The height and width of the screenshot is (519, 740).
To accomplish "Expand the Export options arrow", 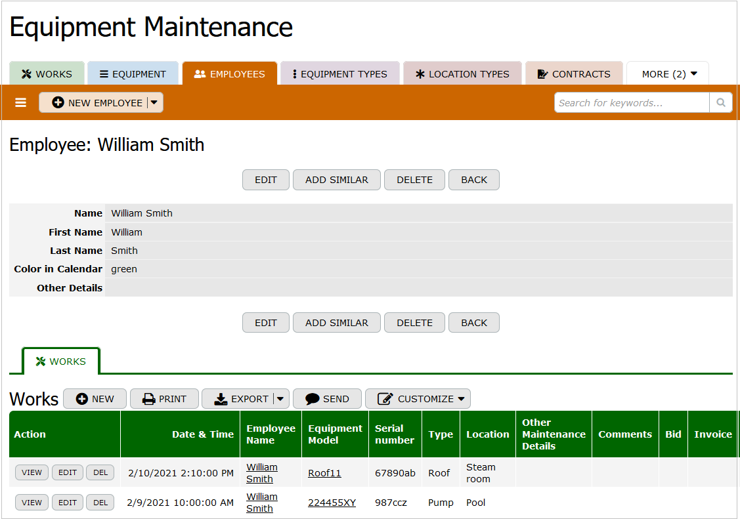I will 280,399.
